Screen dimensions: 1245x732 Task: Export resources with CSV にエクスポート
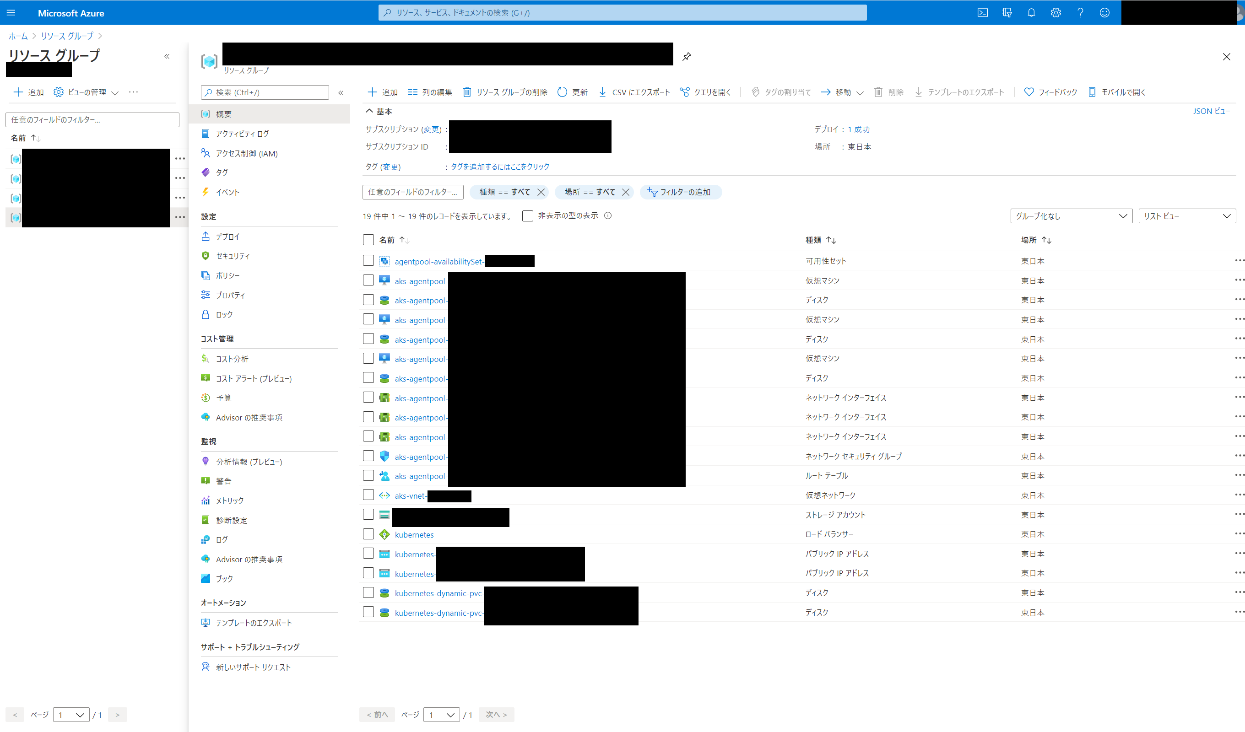click(634, 92)
